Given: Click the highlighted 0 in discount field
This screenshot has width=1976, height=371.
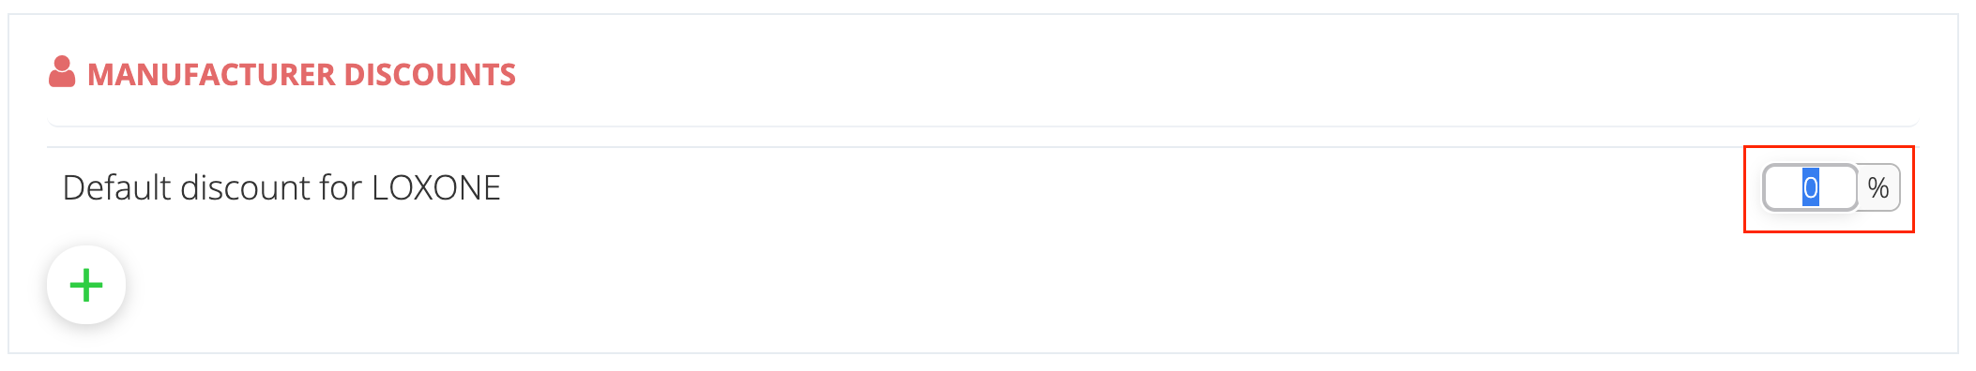Looking at the screenshot, I should pos(1810,188).
